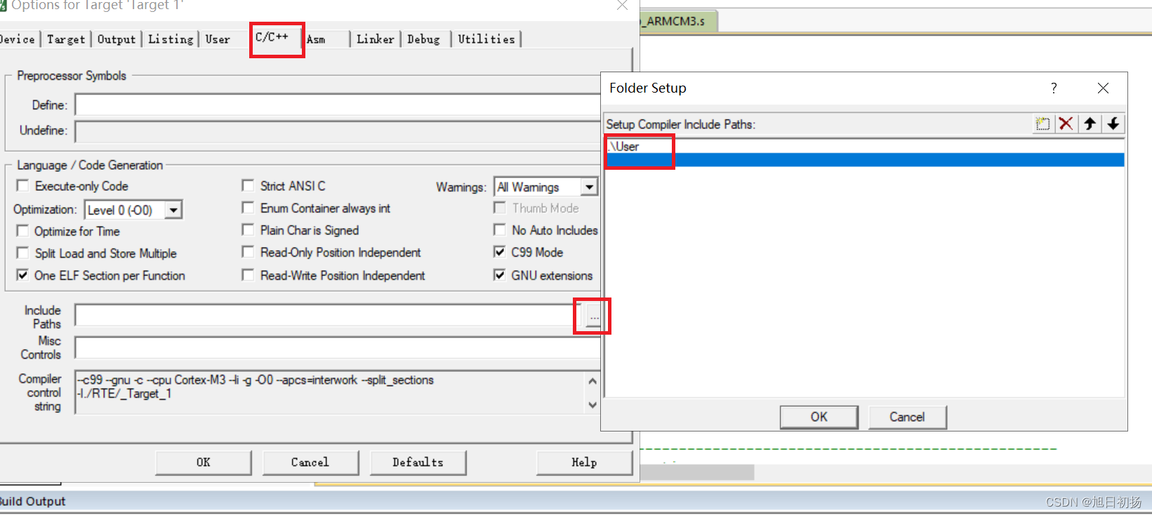Open the Output tab
The height and width of the screenshot is (515, 1152).
pyautogui.click(x=117, y=39)
